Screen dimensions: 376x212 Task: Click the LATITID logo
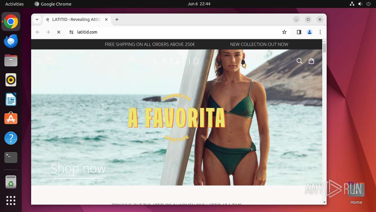177,61
